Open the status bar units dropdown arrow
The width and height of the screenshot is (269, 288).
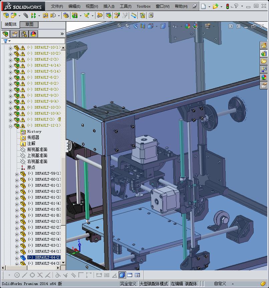click(233, 284)
